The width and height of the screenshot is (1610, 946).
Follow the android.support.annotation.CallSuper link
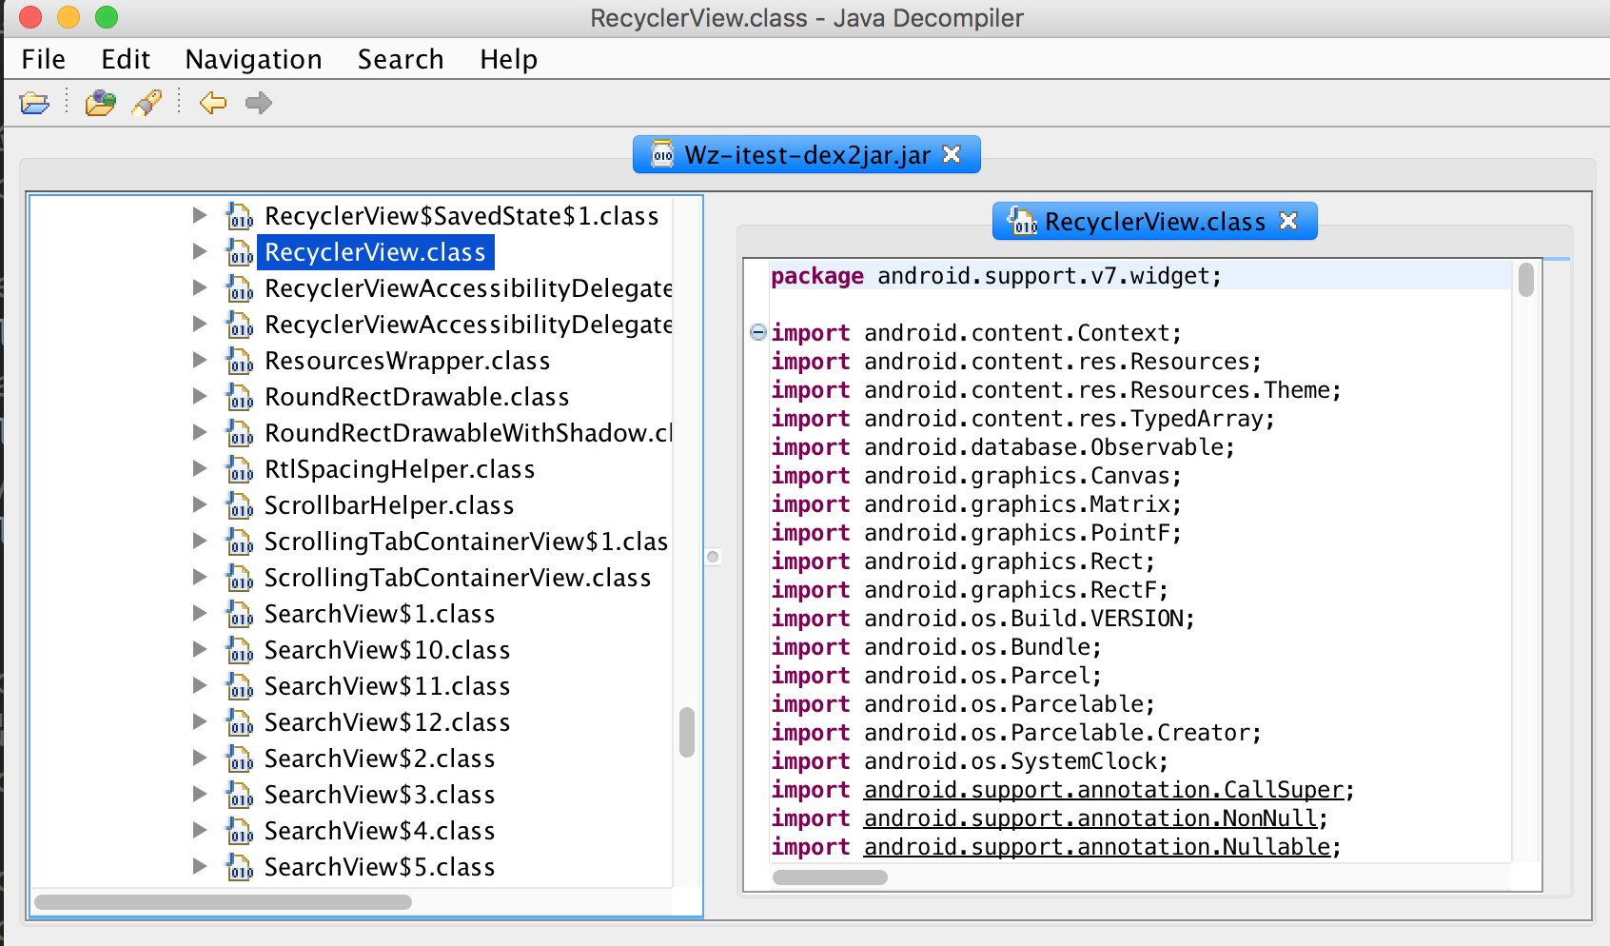point(1104,790)
